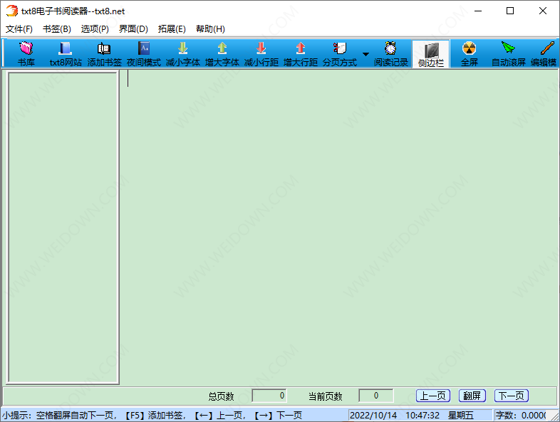The image size is (560, 422).
Task: Increase font with 增大字体 icon
Action: tap(222, 53)
